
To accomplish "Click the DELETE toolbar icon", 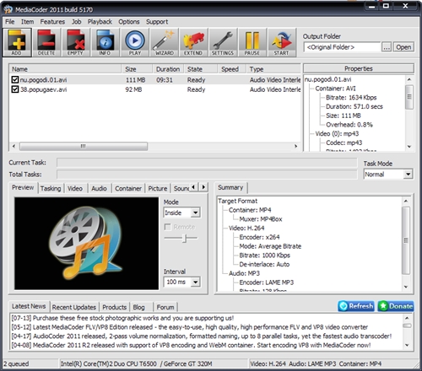I will (x=46, y=42).
